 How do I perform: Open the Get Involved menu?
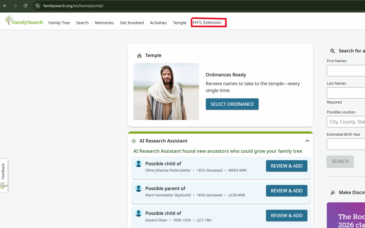click(132, 23)
